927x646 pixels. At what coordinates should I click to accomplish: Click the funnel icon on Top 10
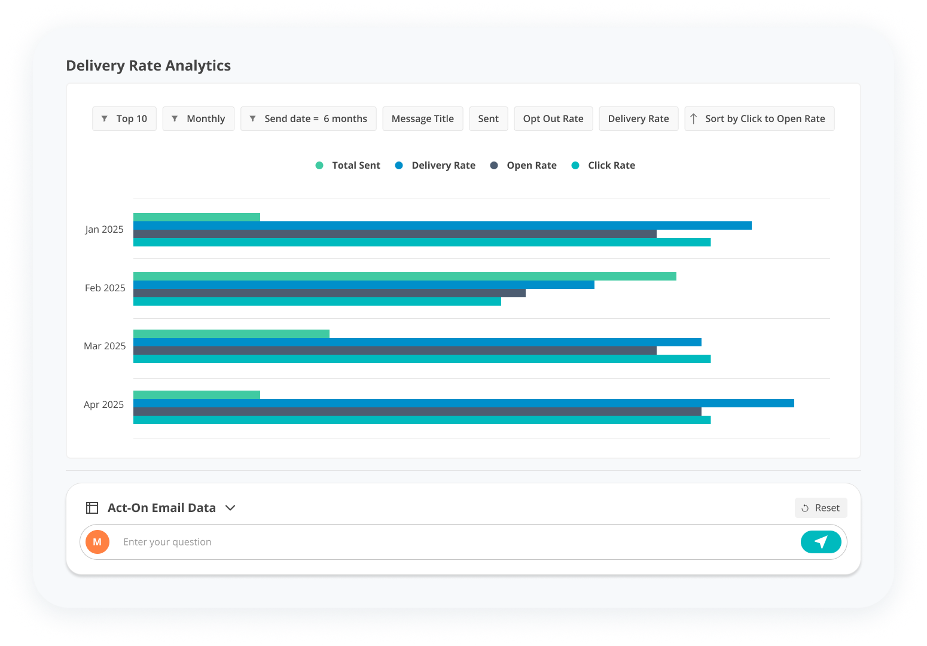tap(105, 119)
